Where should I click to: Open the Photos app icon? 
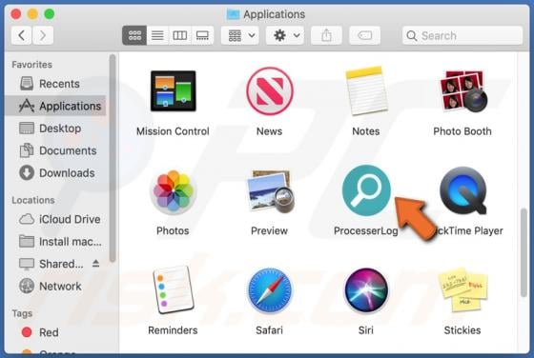[x=173, y=192]
